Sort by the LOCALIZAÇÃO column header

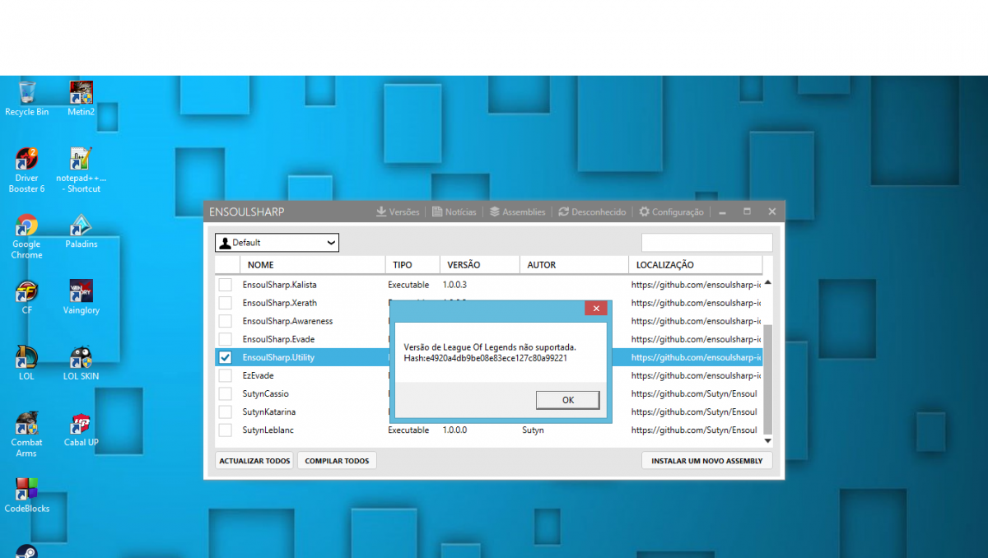[x=696, y=265]
